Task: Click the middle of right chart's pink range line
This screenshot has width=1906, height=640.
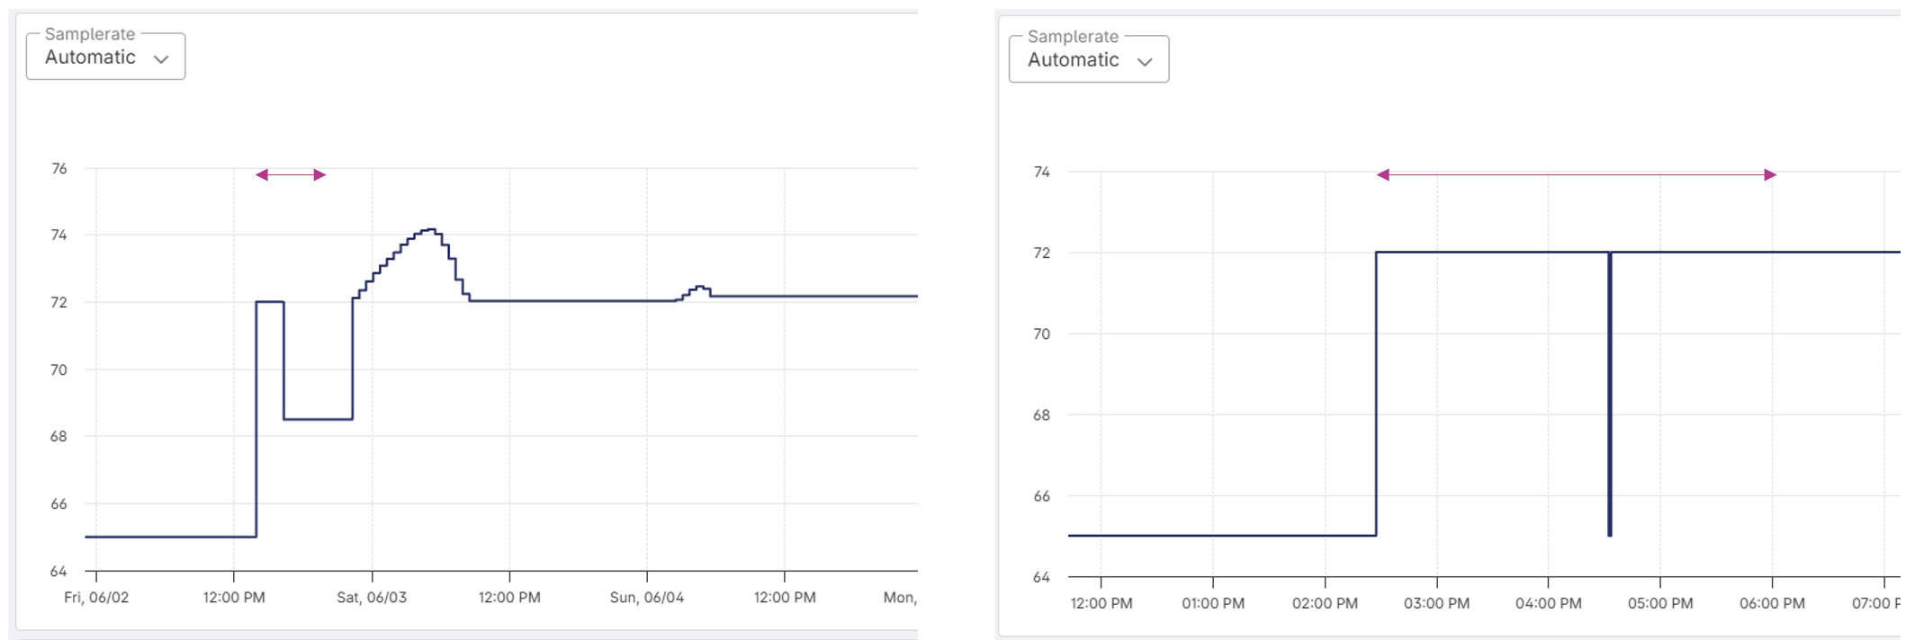Action: point(1577,174)
